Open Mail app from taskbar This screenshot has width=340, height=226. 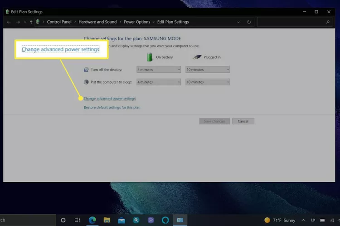[x=121, y=221]
